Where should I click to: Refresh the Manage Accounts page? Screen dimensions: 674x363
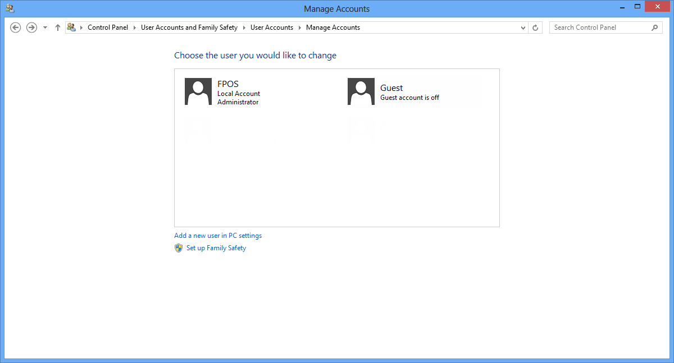pyautogui.click(x=536, y=27)
